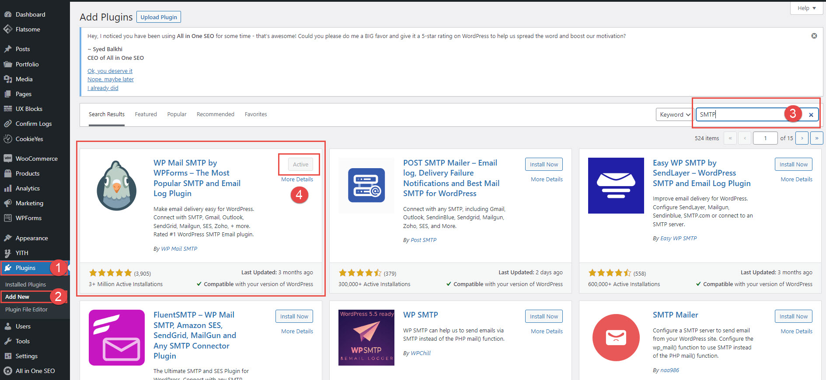Viewport: 826px width, 380px height.
Task: Open More Details for FluentSMTP
Action: tap(297, 332)
